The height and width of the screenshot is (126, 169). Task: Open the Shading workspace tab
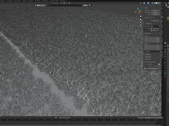24,1
